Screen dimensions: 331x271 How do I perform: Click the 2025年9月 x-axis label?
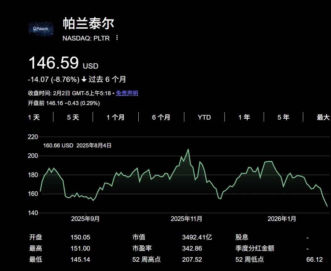tap(85, 219)
